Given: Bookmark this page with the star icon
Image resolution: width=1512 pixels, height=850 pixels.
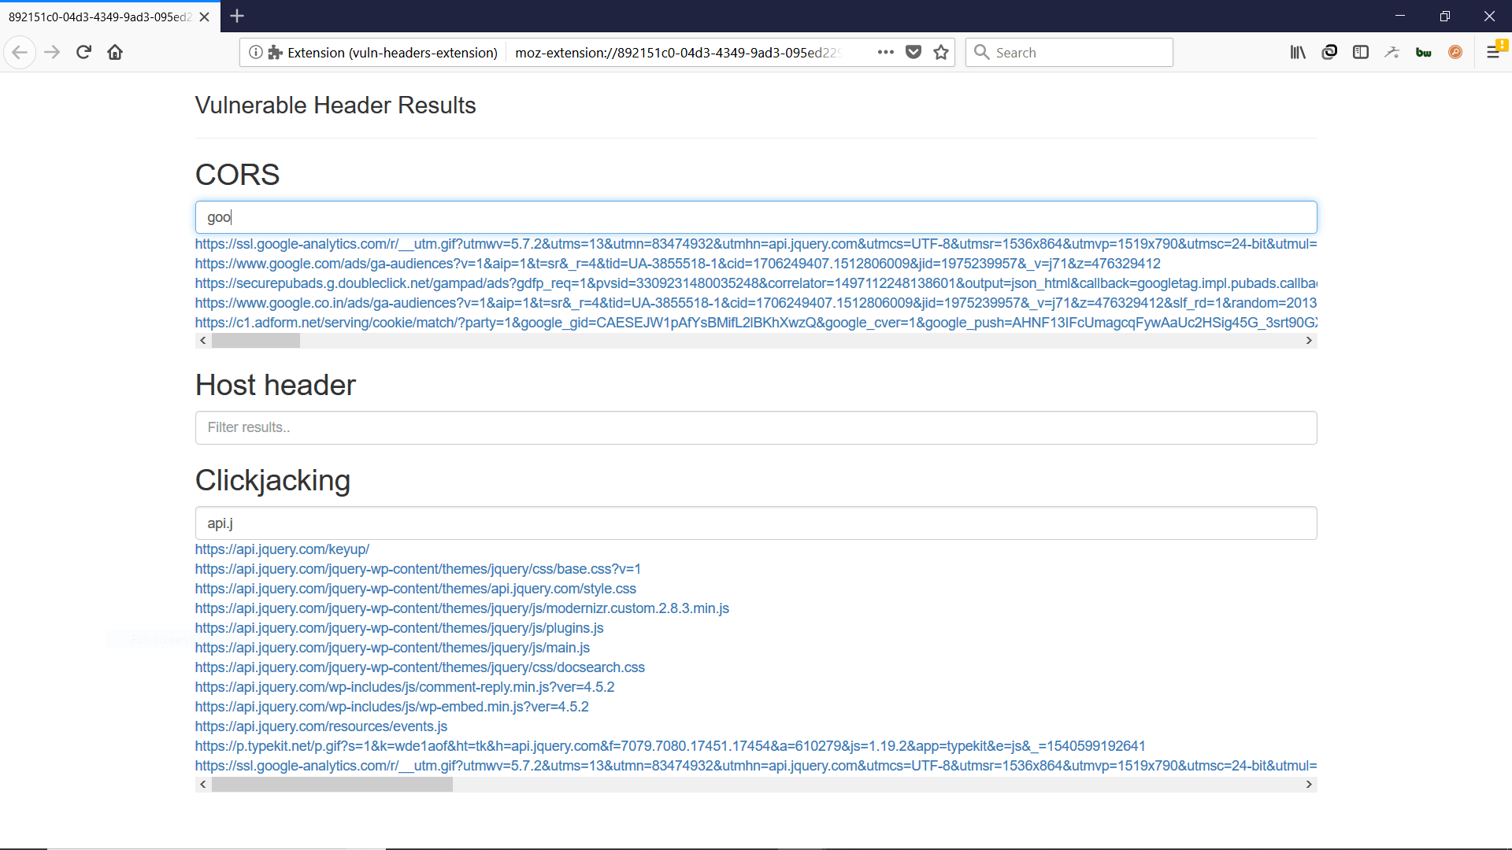Looking at the screenshot, I should (x=941, y=52).
